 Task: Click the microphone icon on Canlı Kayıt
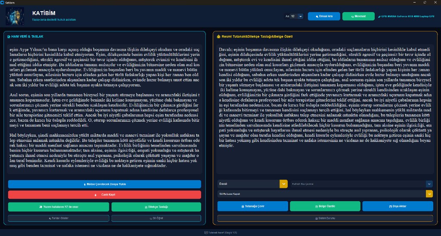coord(95,195)
